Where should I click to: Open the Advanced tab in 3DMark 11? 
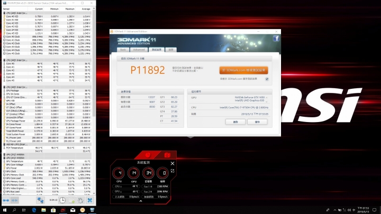point(139,50)
